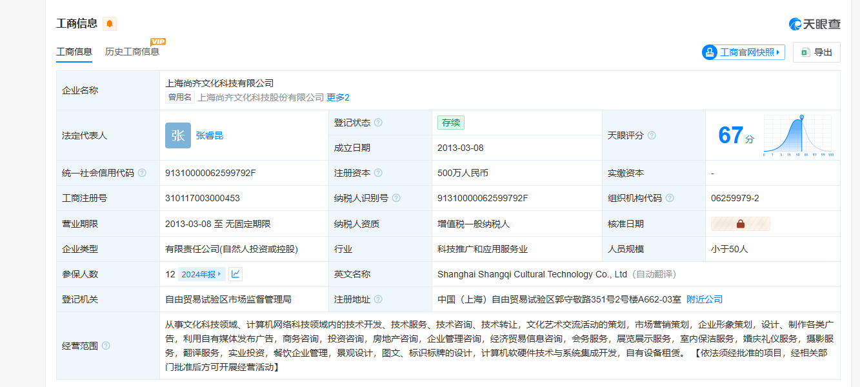This screenshot has width=860, height=387.
Task: Click the 增值税一般纳税人 value
Action: click(474, 224)
